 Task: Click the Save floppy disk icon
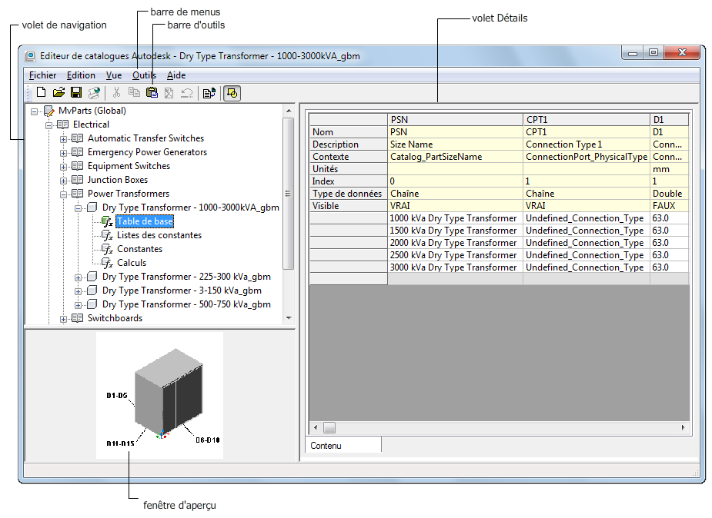click(x=76, y=92)
